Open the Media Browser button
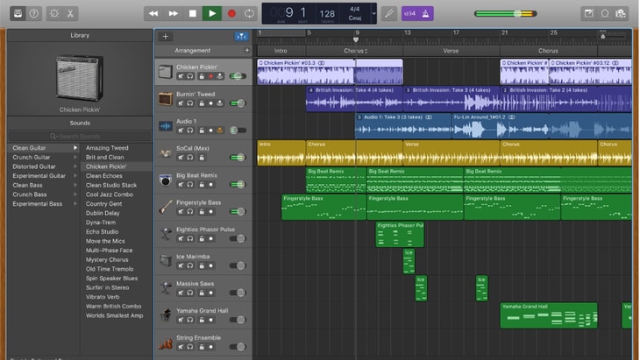The width and height of the screenshot is (640, 360). (x=621, y=13)
